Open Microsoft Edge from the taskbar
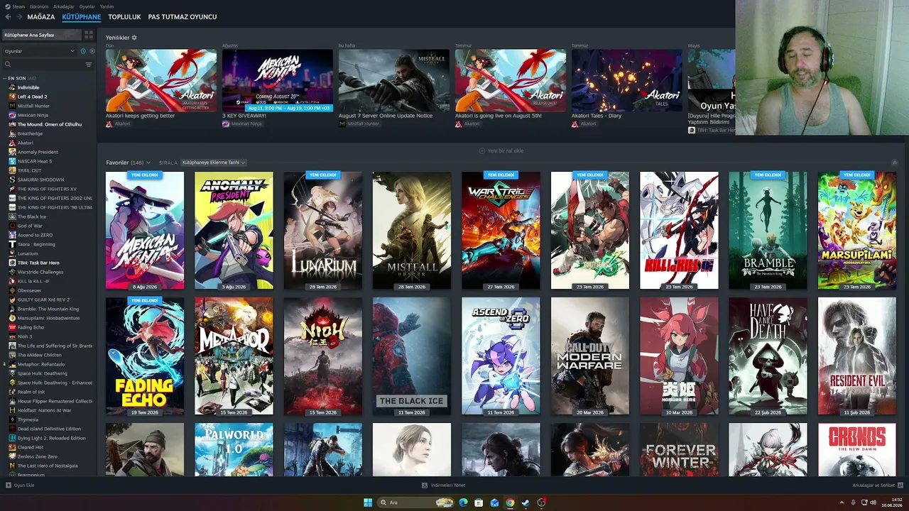The height and width of the screenshot is (511, 909). (x=463, y=502)
